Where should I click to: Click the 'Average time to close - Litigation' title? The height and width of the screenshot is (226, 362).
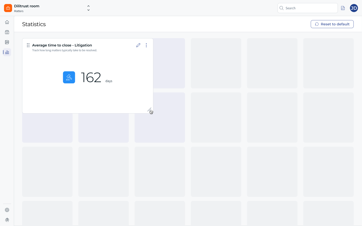pyautogui.click(x=62, y=45)
